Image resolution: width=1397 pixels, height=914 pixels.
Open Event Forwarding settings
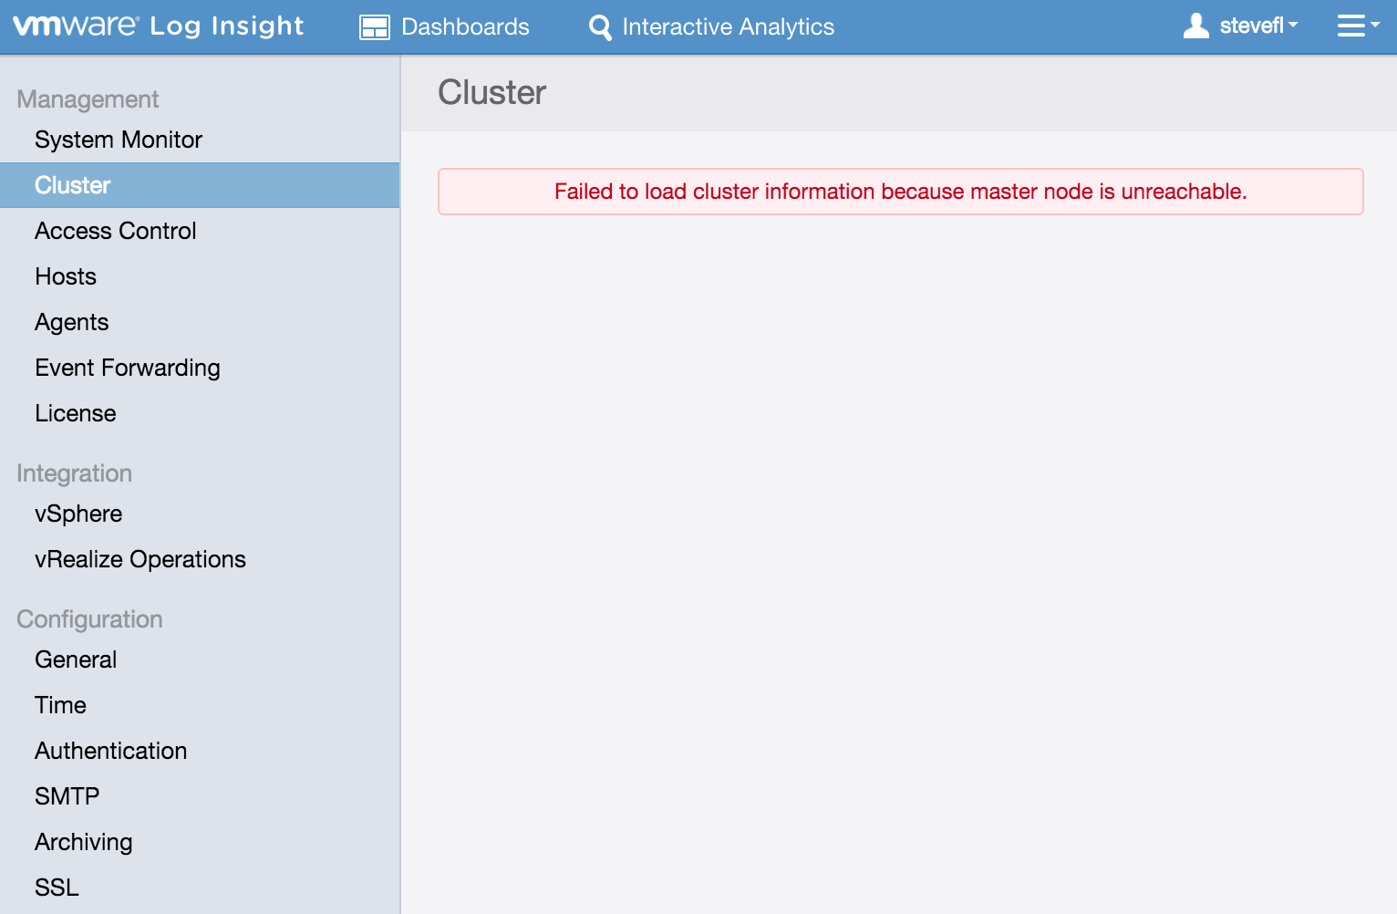(x=128, y=368)
